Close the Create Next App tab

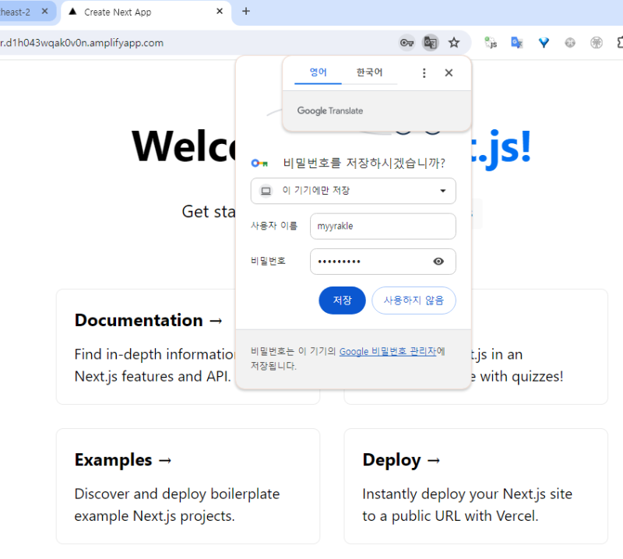[220, 12]
